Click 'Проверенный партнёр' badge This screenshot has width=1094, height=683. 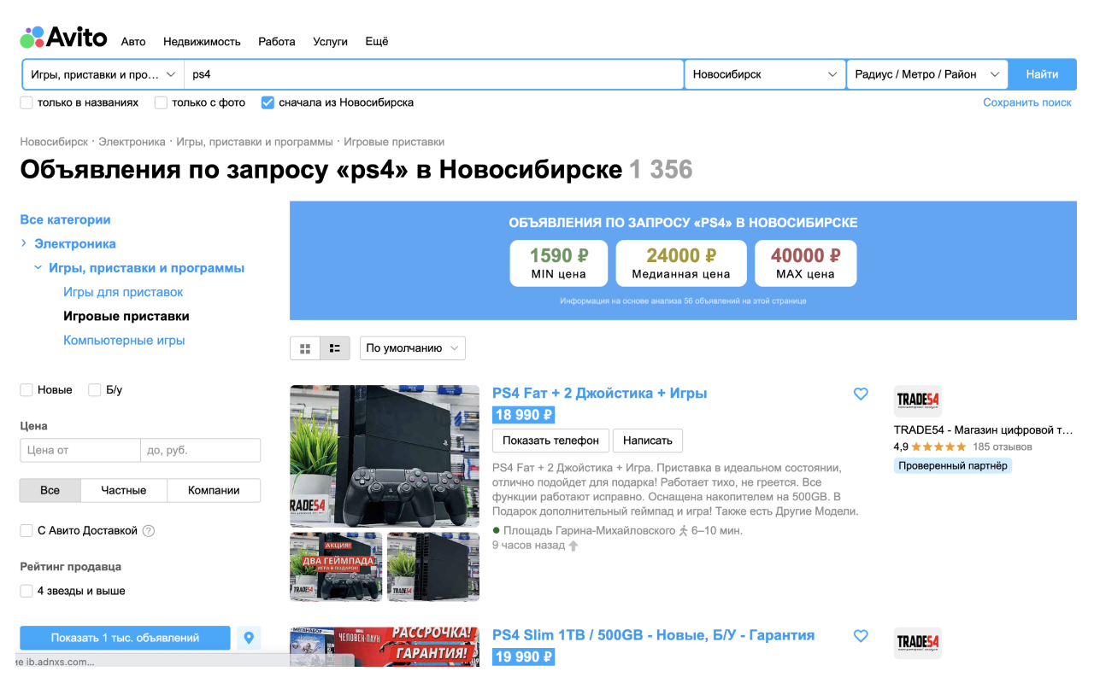pos(953,466)
